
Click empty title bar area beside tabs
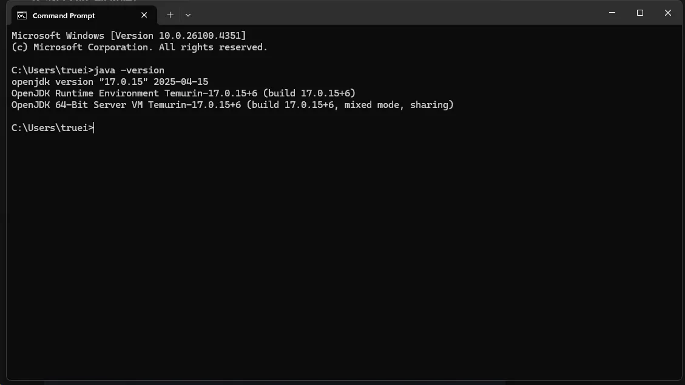pos(393,13)
